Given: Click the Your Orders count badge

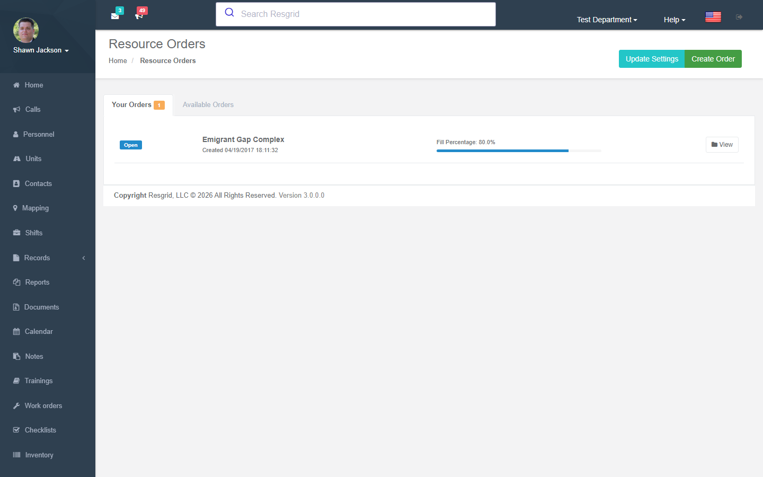Looking at the screenshot, I should click(159, 105).
